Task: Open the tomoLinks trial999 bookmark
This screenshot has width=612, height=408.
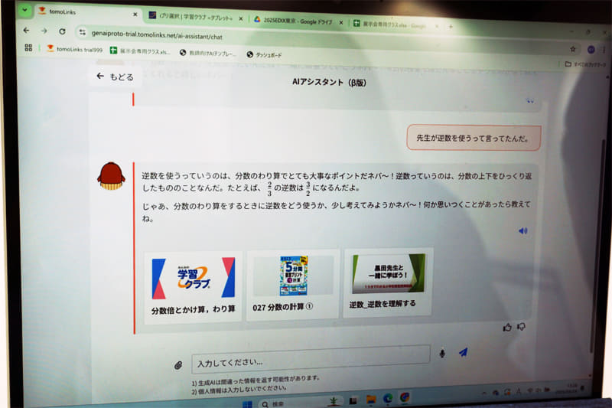Action: click(75, 49)
